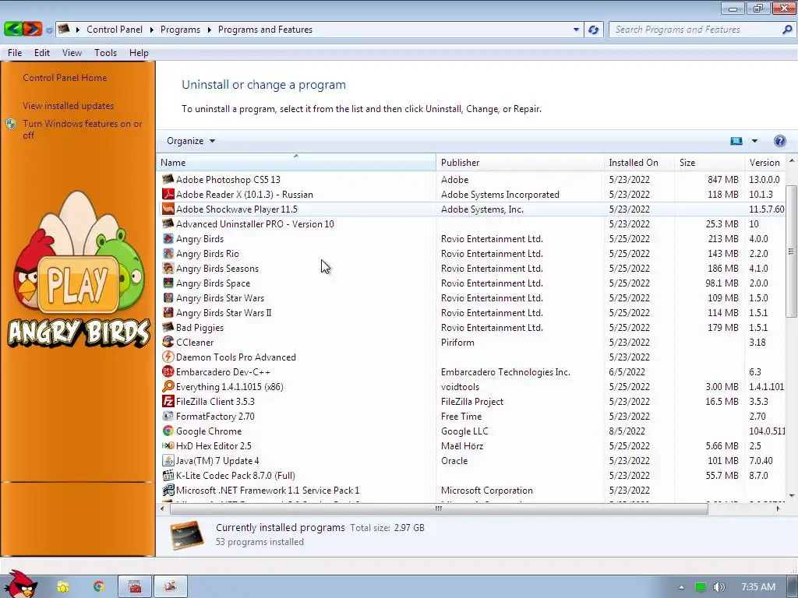Click the Everything 1.4.1.1015 search icon

(x=168, y=386)
